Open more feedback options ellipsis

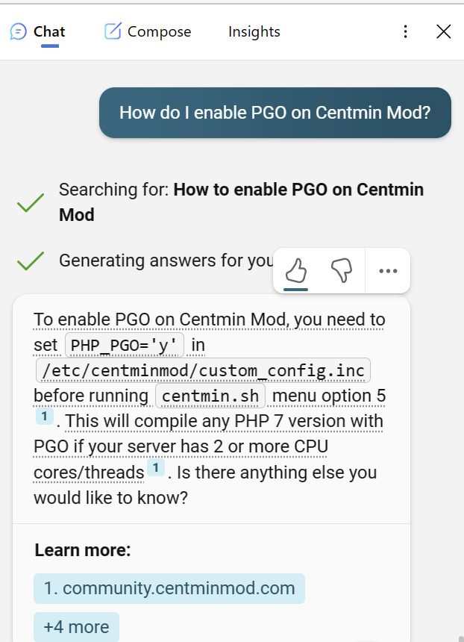click(388, 271)
